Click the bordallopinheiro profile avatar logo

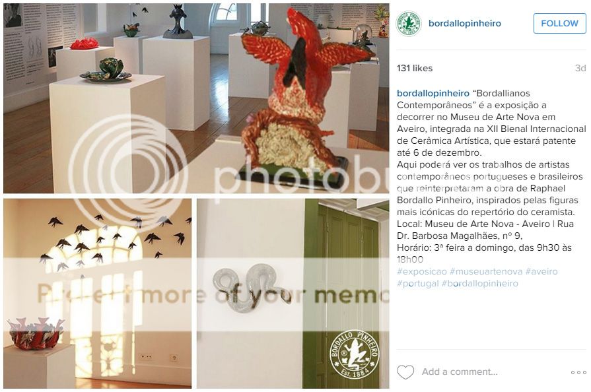pyautogui.click(x=409, y=23)
